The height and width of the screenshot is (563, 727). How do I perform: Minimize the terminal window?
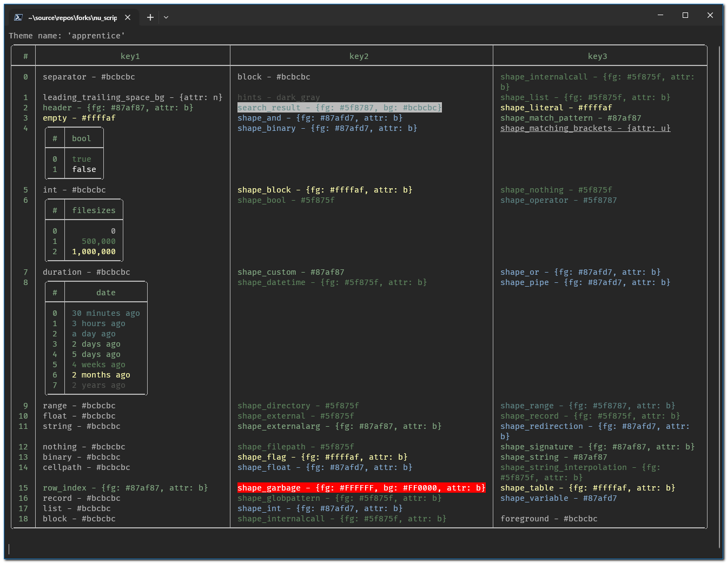pyautogui.click(x=660, y=15)
